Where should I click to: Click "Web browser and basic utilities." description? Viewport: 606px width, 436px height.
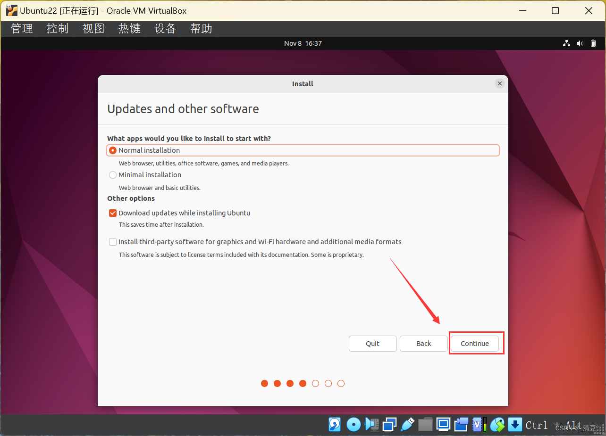(160, 188)
